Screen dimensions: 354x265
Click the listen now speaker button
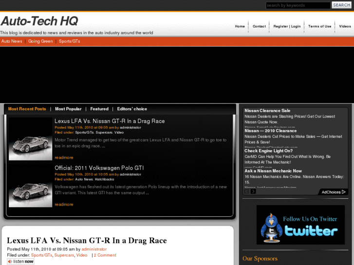pyautogui.click(x=20, y=262)
